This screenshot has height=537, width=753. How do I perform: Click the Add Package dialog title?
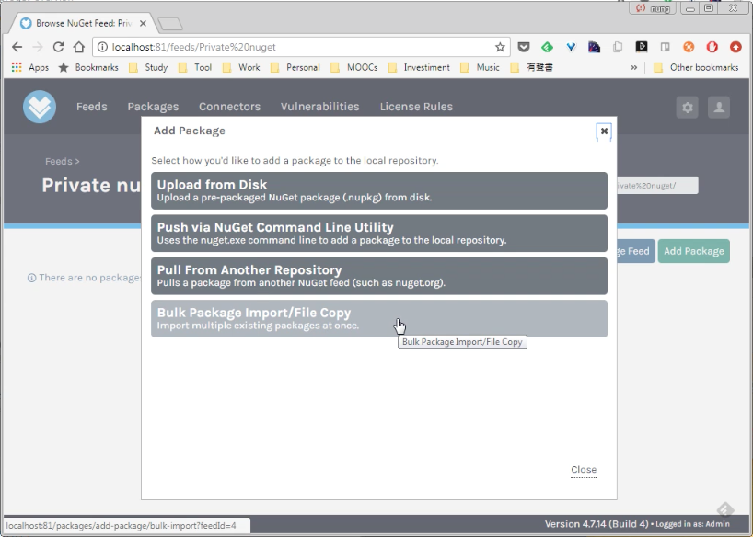point(190,131)
